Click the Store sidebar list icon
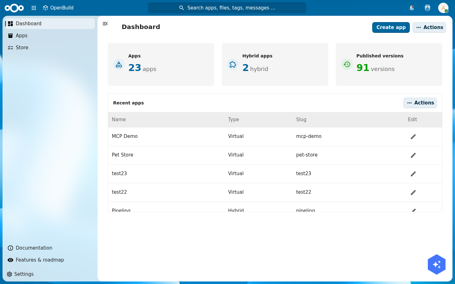Image resolution: width=455 pixels, height=284 pixels. tap(10, 48)
